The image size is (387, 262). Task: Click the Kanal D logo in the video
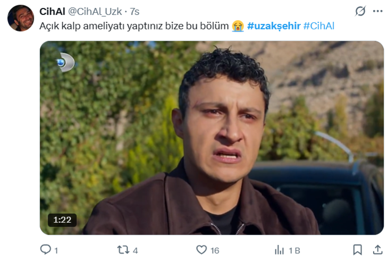tap(65, 62)
